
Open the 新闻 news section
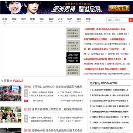[5, 19]
